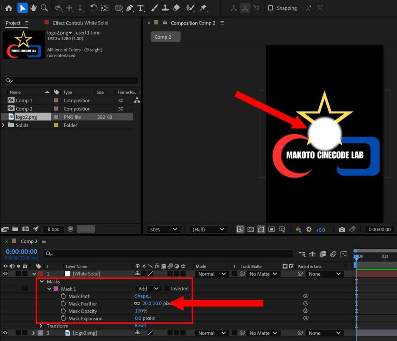The width and height of the screenshot is (397, 341).
Task: Open the Composition panel menu
Action: point(222,23)
